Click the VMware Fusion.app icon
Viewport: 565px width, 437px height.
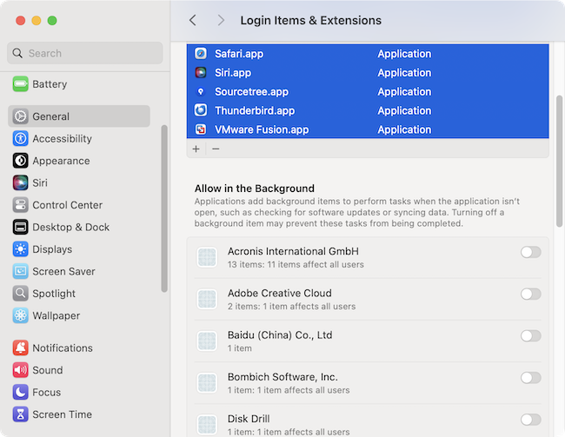[201, 129]
